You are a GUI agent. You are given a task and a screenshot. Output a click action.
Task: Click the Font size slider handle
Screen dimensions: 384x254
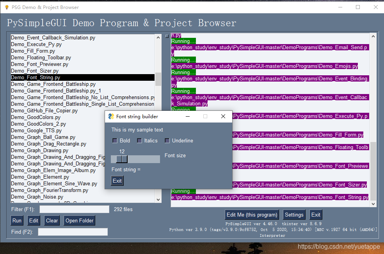pyautogui.click(x=122, y=159)
